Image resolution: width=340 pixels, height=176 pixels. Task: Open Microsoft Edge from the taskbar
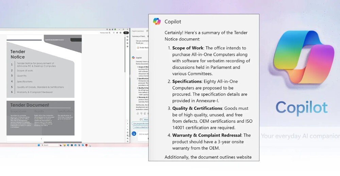(x=68, y=145)
